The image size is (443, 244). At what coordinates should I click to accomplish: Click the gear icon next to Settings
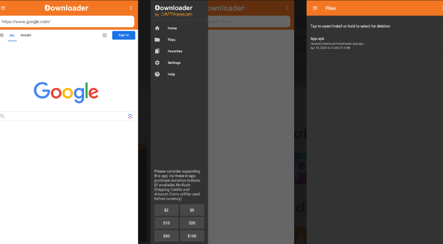pos(157,63)
